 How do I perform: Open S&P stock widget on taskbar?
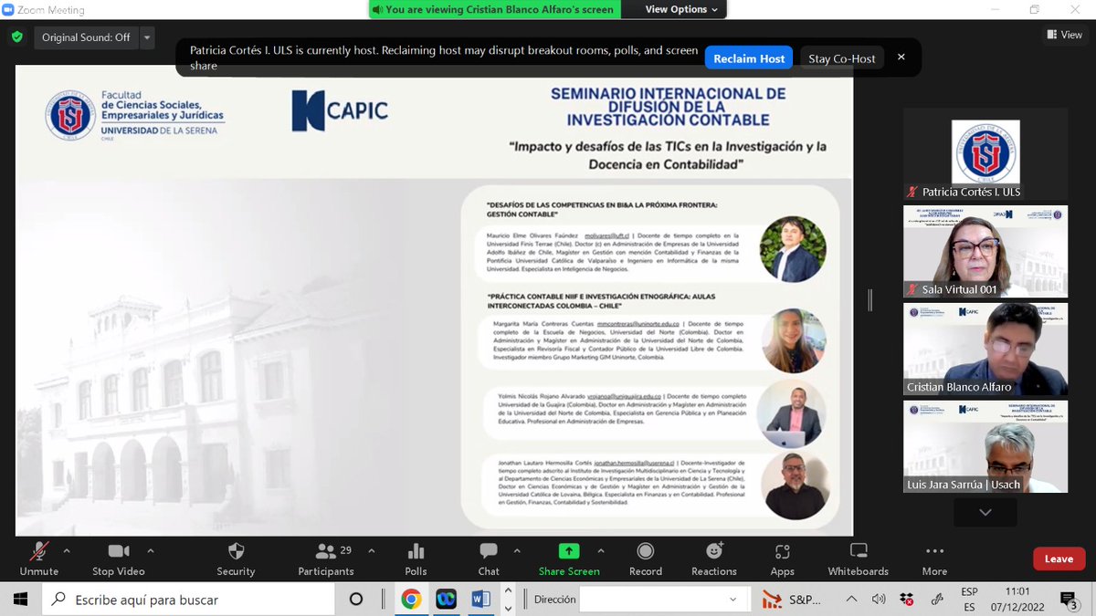(x=793, y=600)
